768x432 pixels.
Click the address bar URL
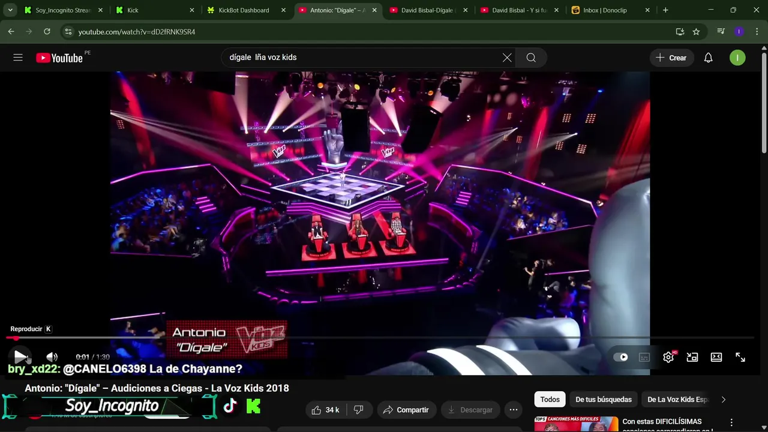coord(137,32)
